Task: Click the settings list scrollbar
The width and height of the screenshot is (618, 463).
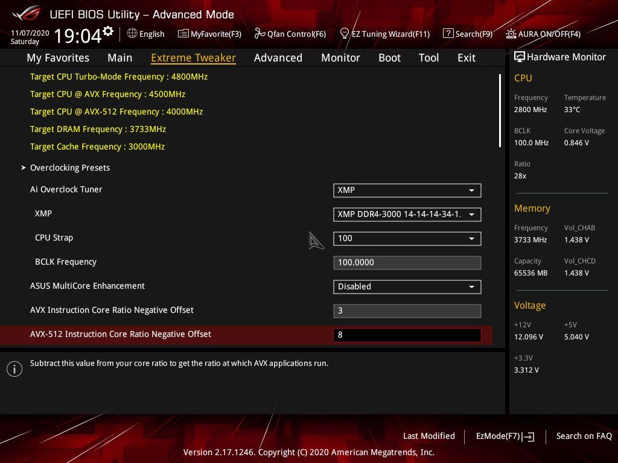Action: (500, 111)
